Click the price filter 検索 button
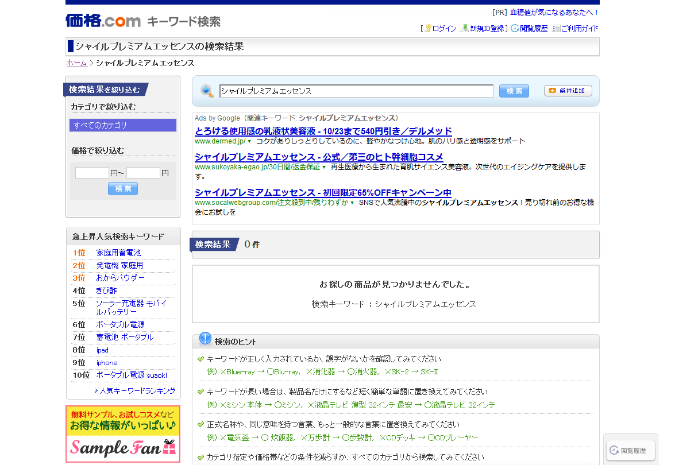The height and width of the screenshot is (465, 675). click(x=123, y=188)
